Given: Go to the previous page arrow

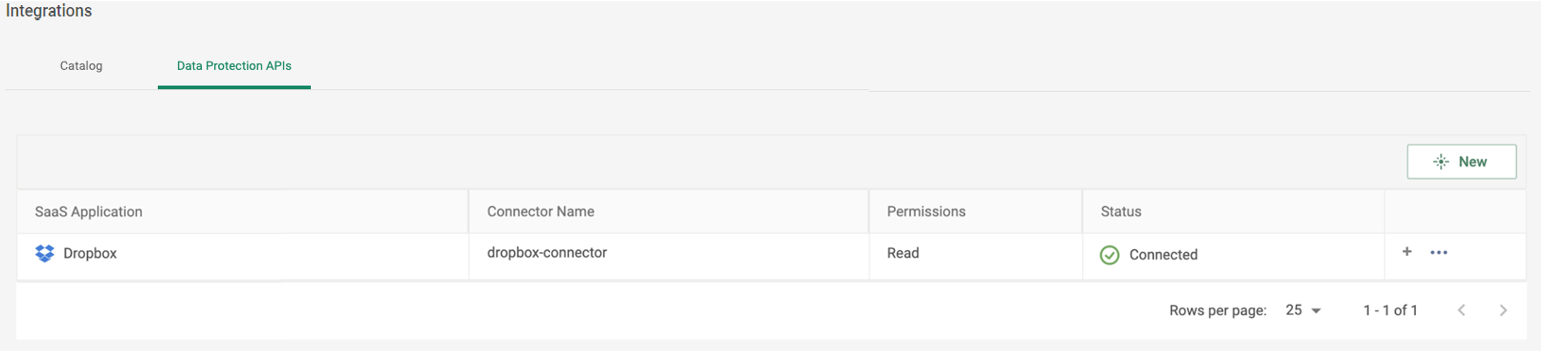Looking at the screenshot, I should coord(1461,310).
